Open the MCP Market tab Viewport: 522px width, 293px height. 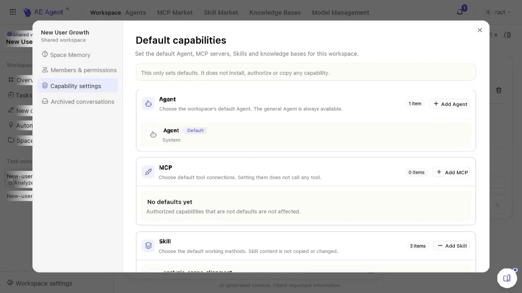175,13
